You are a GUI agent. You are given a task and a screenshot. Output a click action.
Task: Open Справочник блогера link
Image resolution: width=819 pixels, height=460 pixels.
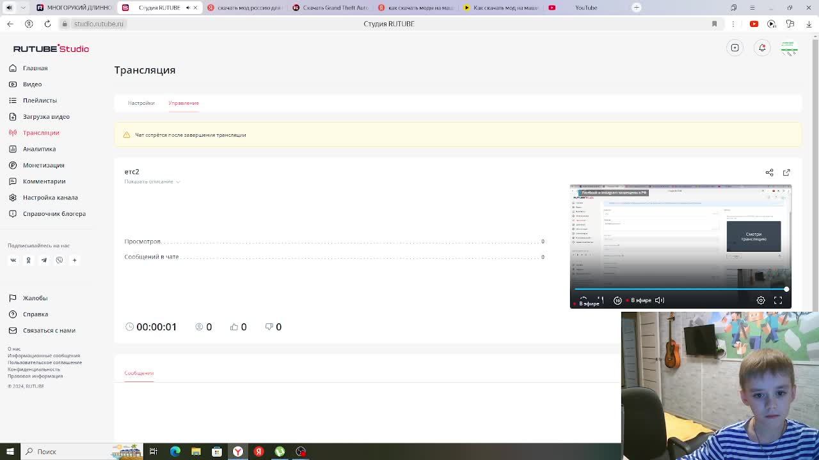[x=54, y=214]
